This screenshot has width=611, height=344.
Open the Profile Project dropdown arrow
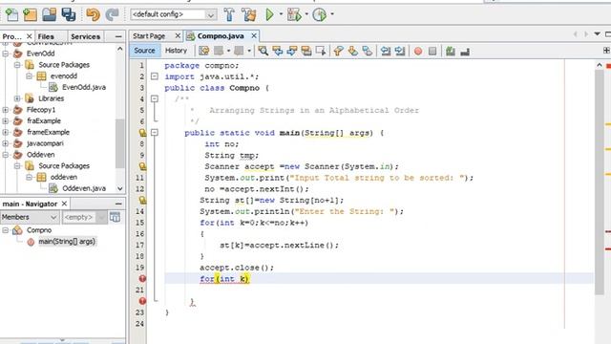click(x=332, y=14)
